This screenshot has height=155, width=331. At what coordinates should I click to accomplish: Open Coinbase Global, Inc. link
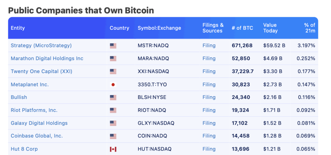pyautogui.click(x=37, y=136)
